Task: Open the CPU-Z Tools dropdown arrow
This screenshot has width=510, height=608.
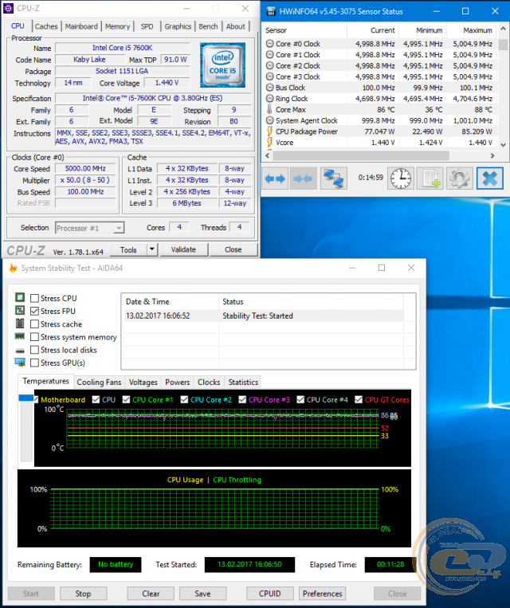Action: pos(152,249)
